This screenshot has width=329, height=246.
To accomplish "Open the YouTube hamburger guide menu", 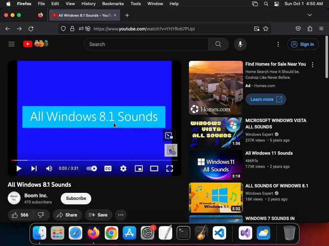I will [12, 44].
